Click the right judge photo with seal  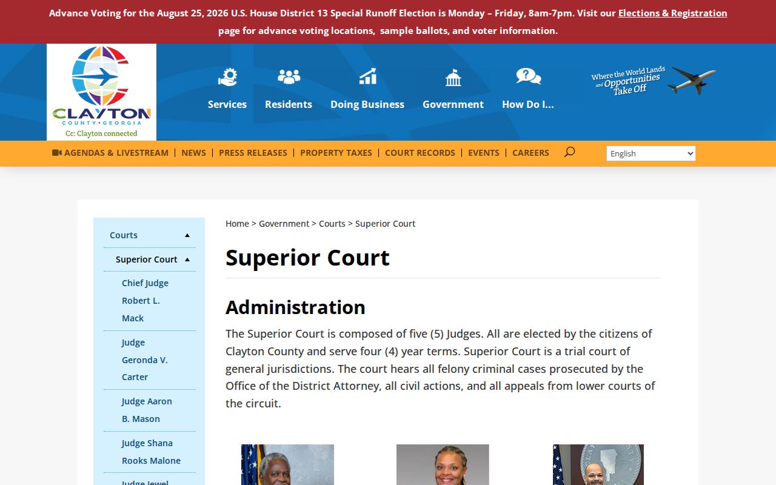pyautogui.click(x=598, y=465)
